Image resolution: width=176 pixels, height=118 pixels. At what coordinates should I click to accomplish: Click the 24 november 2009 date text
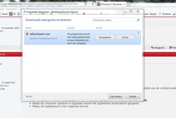tap(10, 28)
